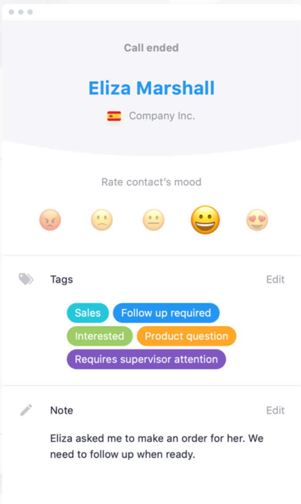The width and height of the screenshot is (301, 504).
Task: Select the heart-eyes mood emoji
Action: point(257,220)
